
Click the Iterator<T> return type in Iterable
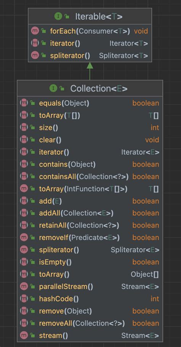coord(129,43)
